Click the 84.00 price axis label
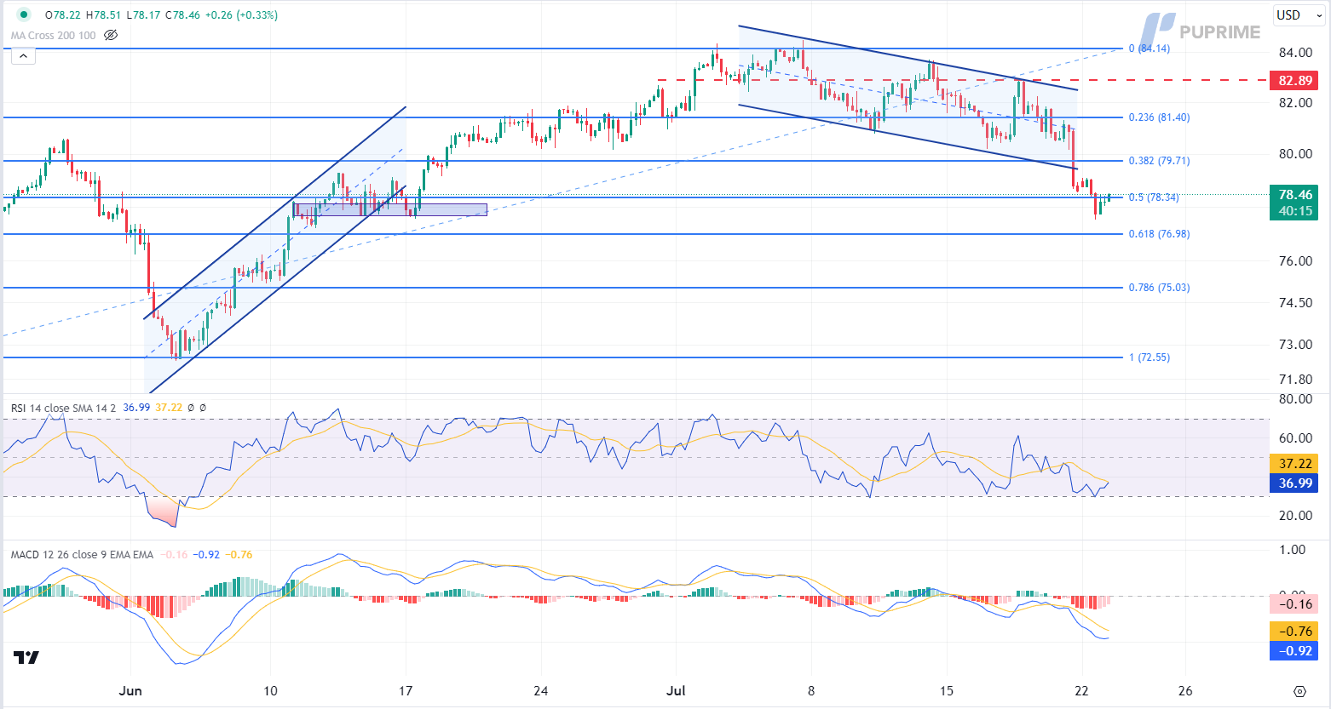This screenshot has height=709, width=1331. (x=1295, y=53)
